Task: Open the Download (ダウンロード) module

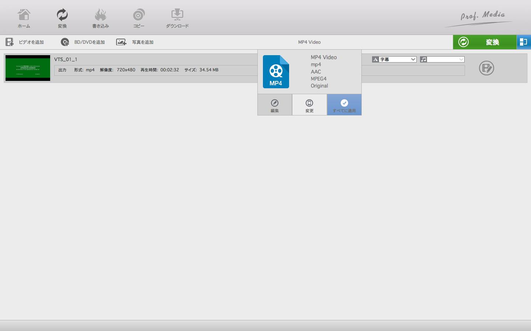Action: click(177, 18)
